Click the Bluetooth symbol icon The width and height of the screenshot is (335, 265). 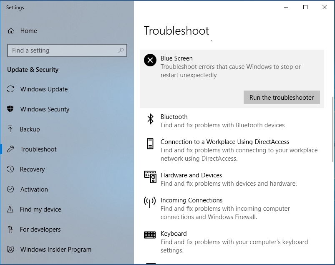click(x=151, y=119)
